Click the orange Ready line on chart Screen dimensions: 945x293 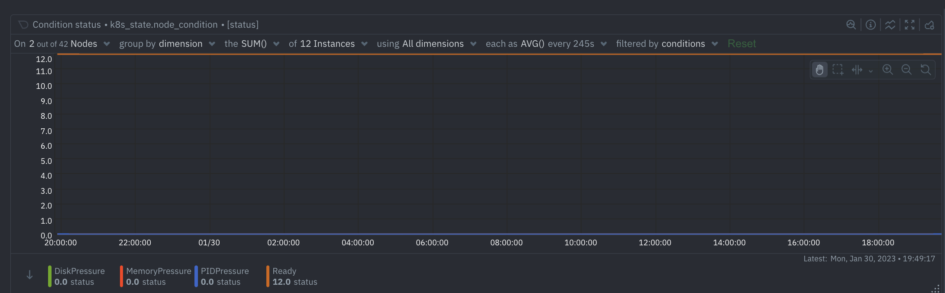click(x=499, y=54)
